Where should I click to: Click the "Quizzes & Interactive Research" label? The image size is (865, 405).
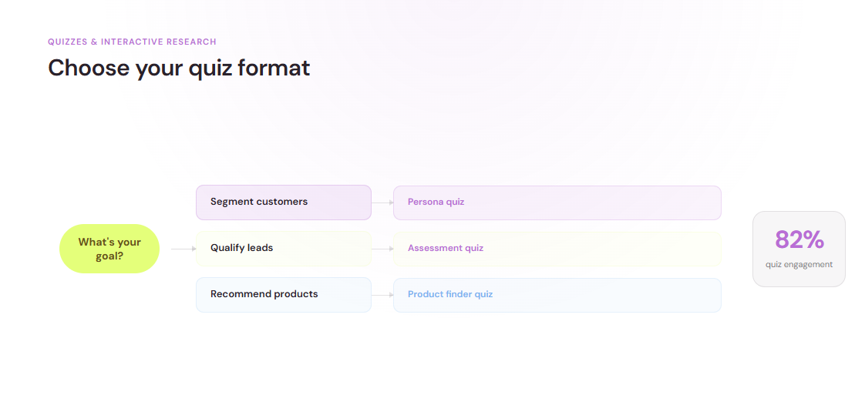[132, 42]
